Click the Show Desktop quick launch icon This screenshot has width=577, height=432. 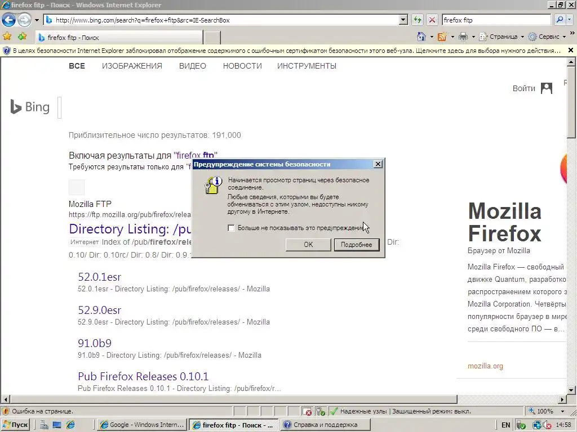pos(57,425)
